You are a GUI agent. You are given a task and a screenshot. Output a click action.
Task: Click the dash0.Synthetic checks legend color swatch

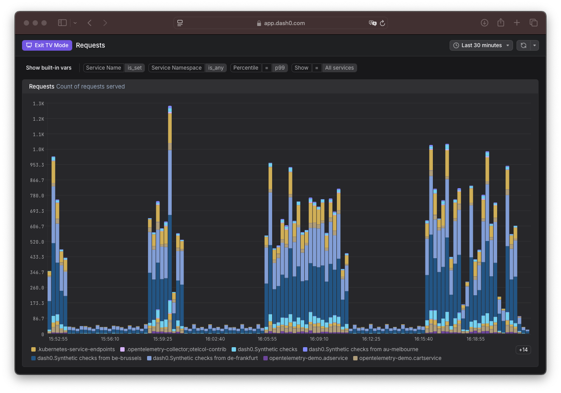(234, 349)
